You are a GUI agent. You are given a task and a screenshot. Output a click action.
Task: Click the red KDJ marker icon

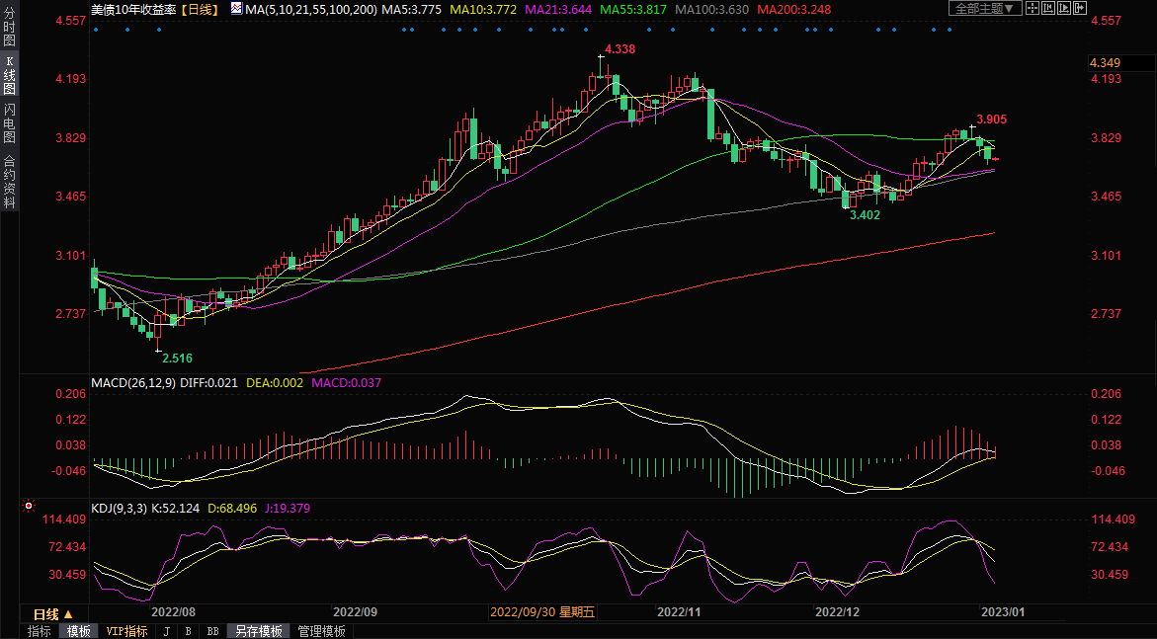click(29, 507)
